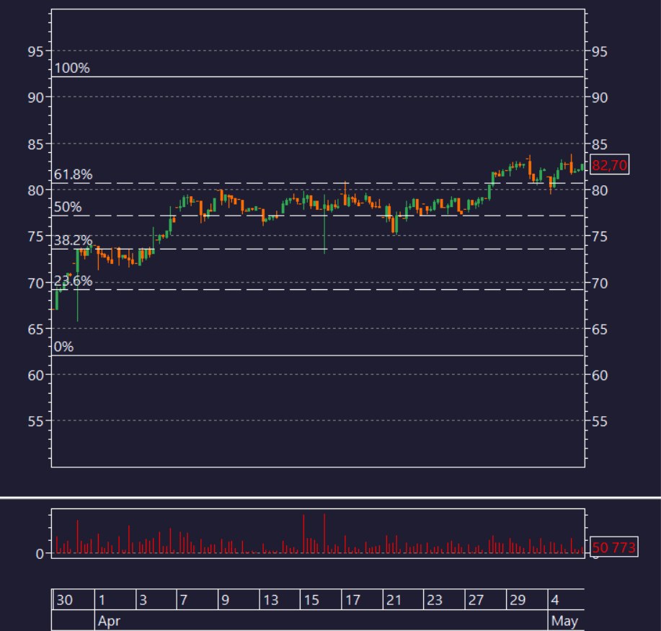The height and width of the screenshot is (631, 661).
Task: Click date 9 on the time axis
Action: tap(225, 600)
